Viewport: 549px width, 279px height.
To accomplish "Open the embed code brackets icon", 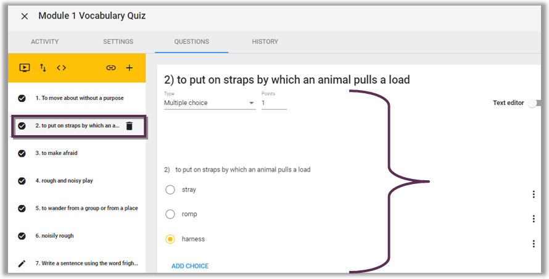I will [61, 68].
